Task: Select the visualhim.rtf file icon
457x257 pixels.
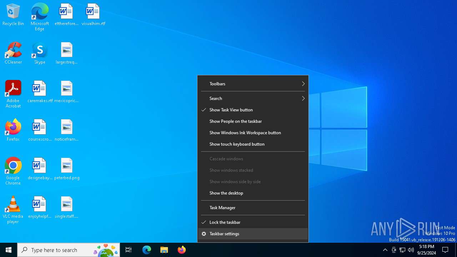Action: coord(93,15)
